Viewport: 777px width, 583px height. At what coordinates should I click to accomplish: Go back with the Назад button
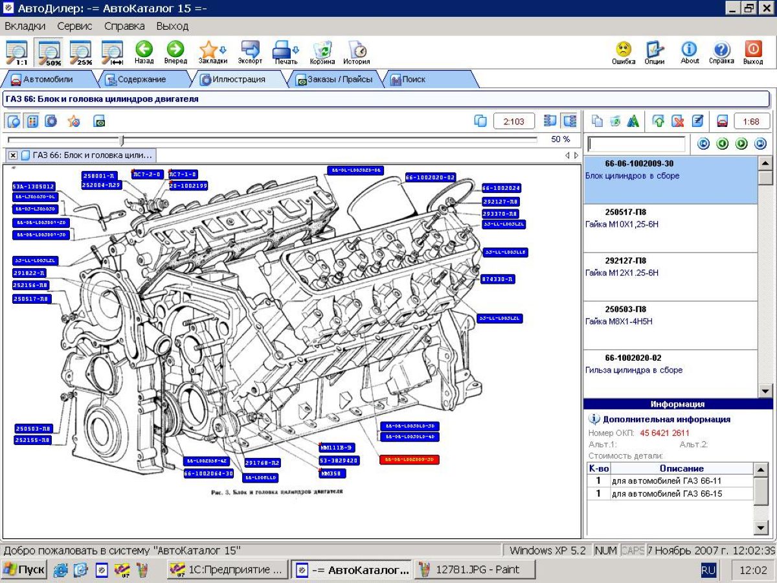144,53
